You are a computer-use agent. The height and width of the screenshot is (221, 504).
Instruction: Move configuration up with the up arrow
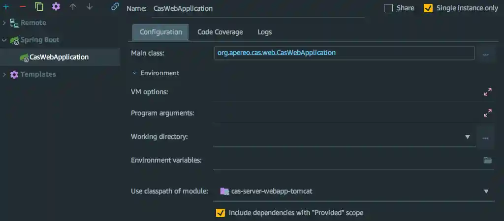coord(73,7)
